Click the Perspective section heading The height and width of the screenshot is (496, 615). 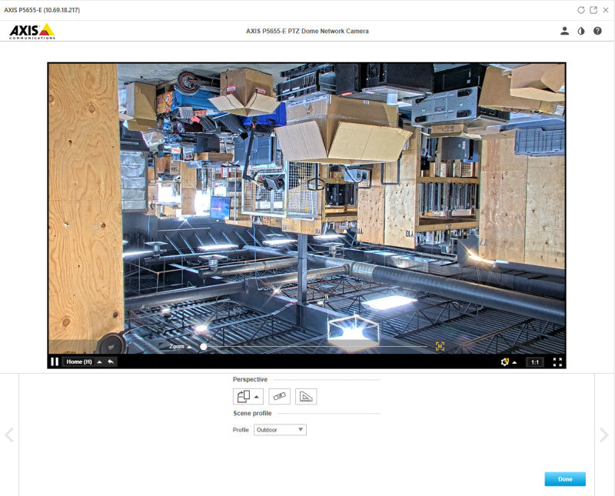click(x=250, y=379)
